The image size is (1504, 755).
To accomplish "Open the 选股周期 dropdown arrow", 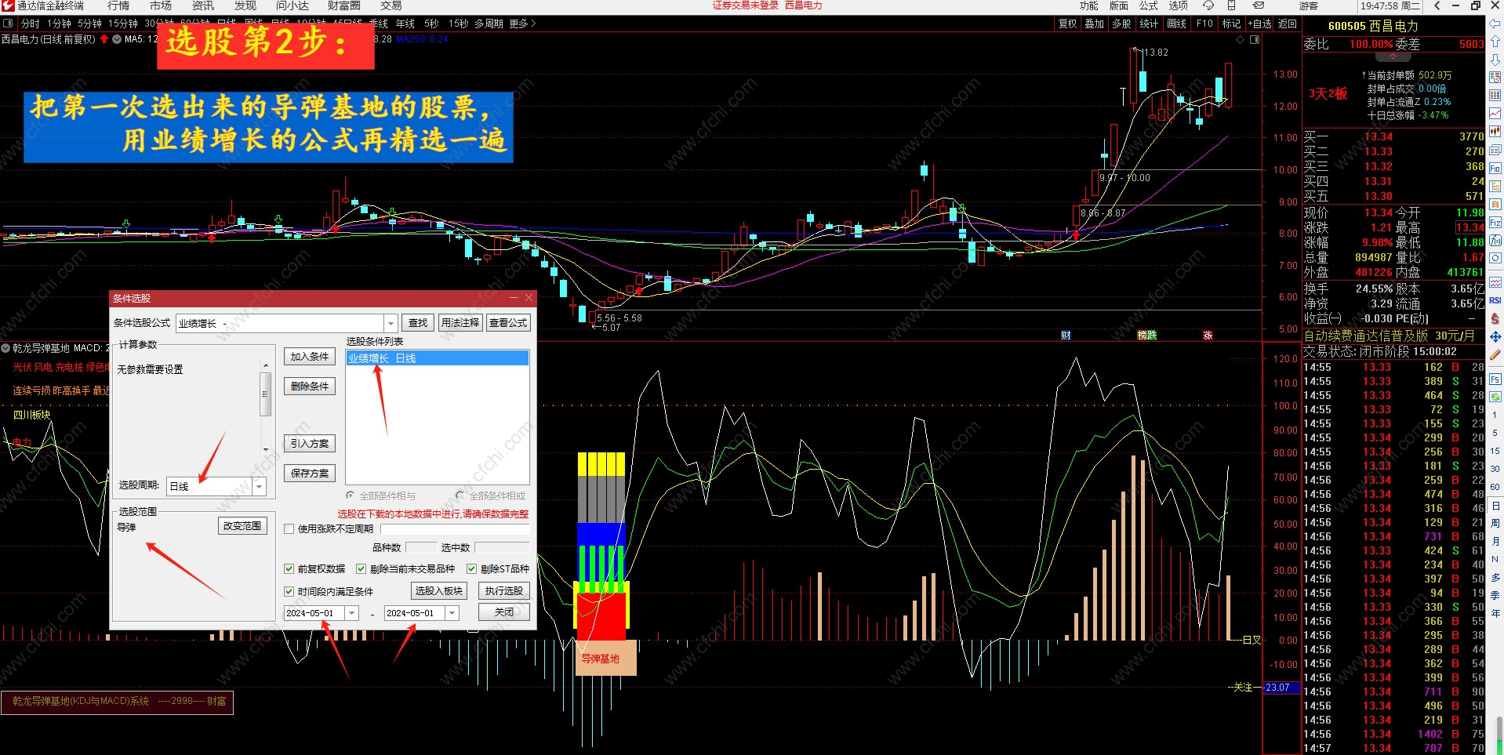I will [259, 486].
